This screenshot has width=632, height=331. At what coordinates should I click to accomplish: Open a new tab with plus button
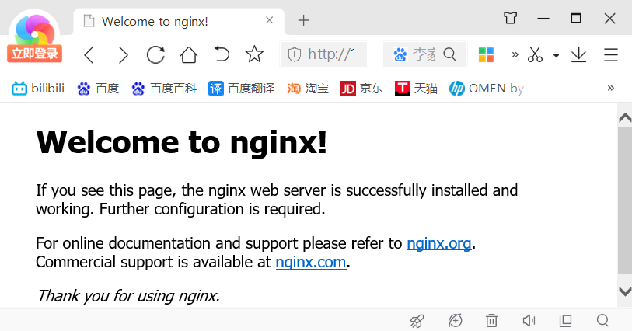(303, 20)
